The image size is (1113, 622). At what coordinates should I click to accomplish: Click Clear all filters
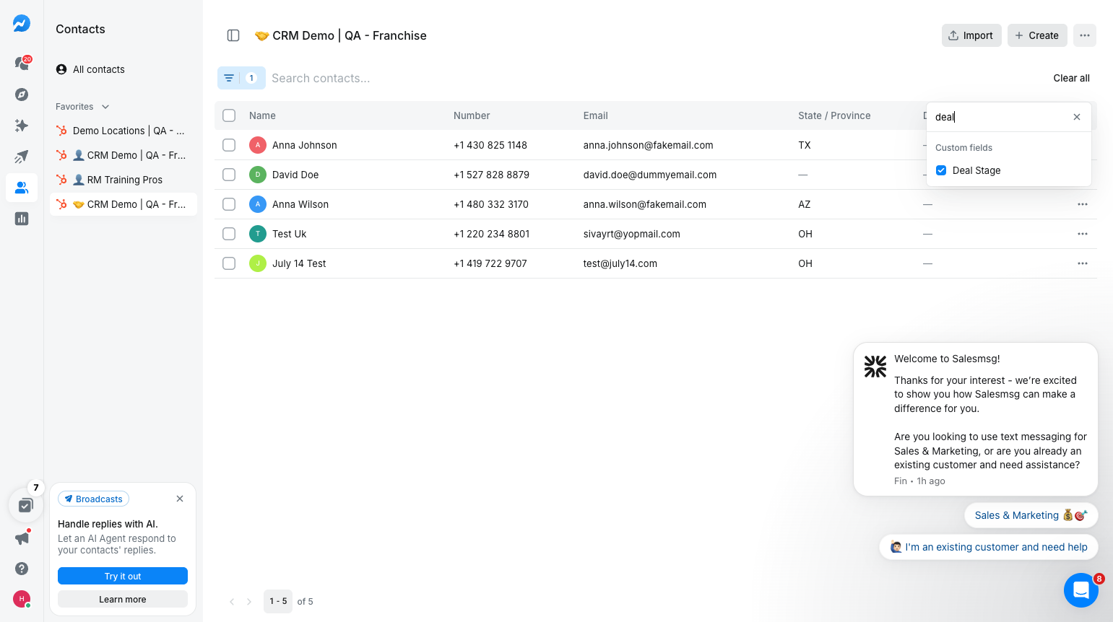click(1071, 78)
